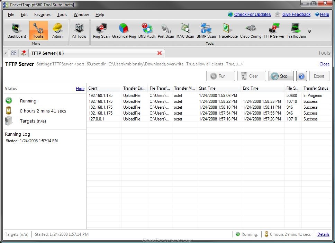The height and width of the screenshot is (243, 335).
Task: Click the status bar hourglass icon
Action: [x=266, y=234]
